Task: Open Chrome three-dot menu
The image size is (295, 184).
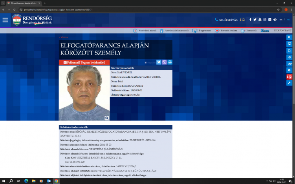Action: (x=291, y=9)
